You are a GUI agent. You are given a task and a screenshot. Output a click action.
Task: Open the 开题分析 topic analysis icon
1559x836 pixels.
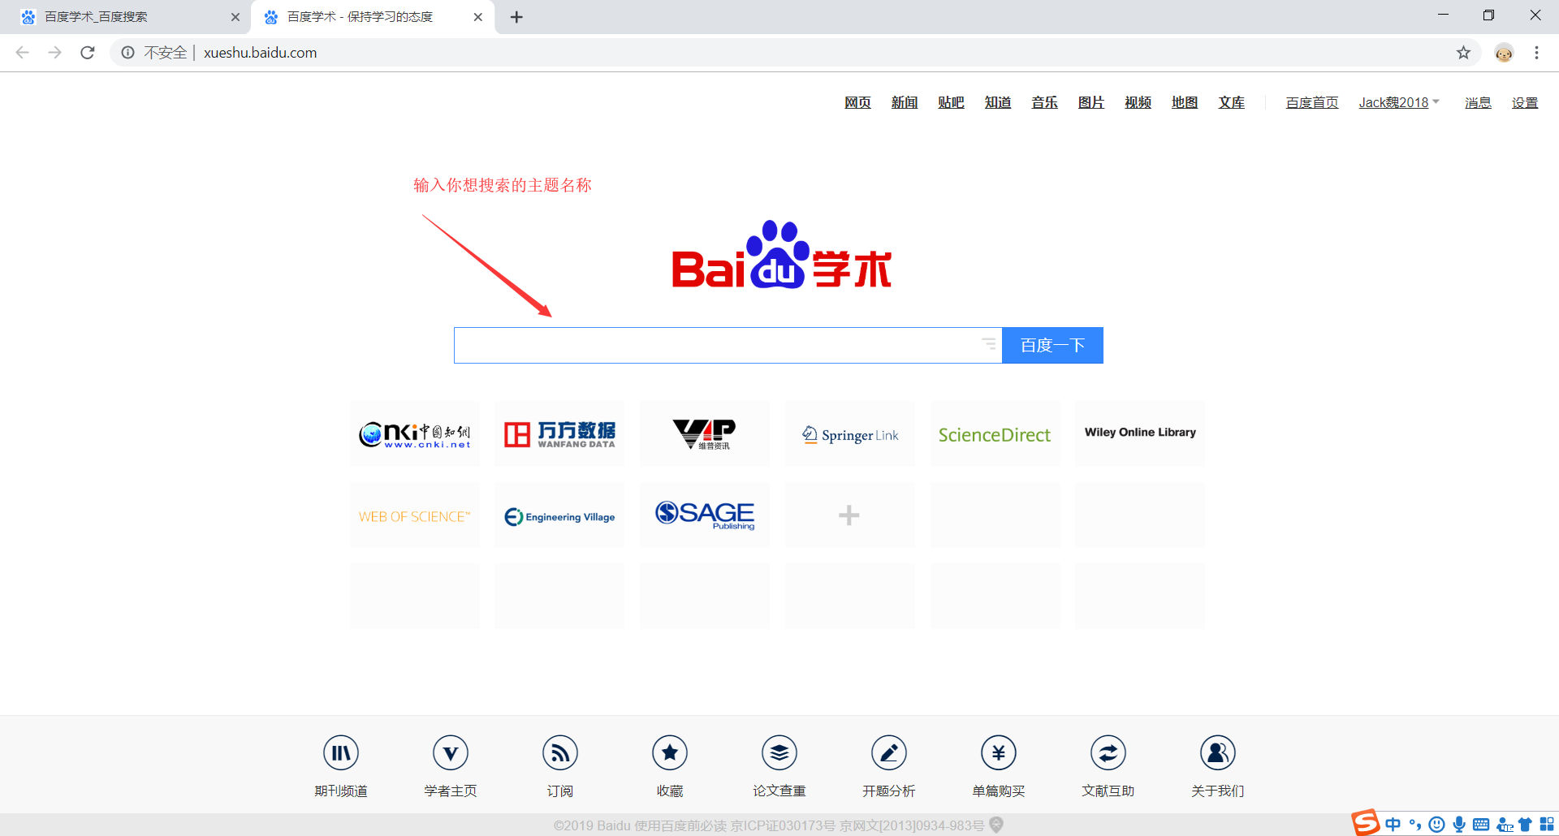889,753
